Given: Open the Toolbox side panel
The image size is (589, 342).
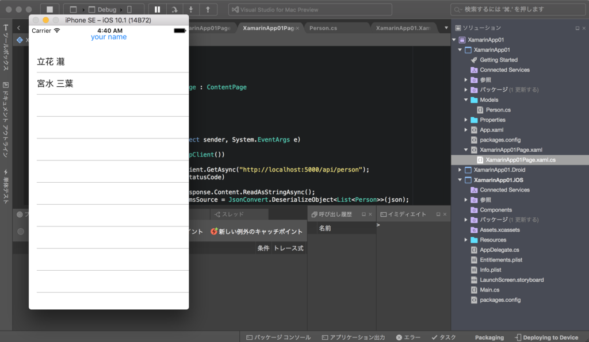Looking at the screenshot, I should 6,47.
